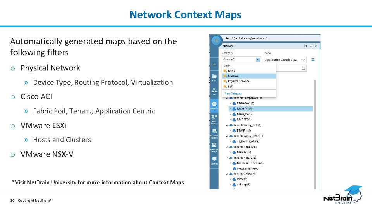This screenshot has width=372, height=209.
Task: Select the Network icon in sidebar
Action: [x=214, y=104]
